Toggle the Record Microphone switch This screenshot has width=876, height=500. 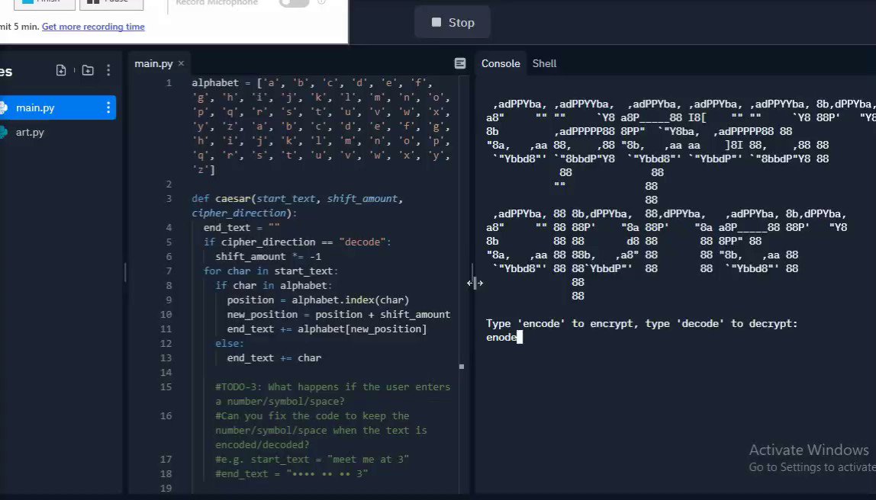pyautogui.click(x=295, y=3)
